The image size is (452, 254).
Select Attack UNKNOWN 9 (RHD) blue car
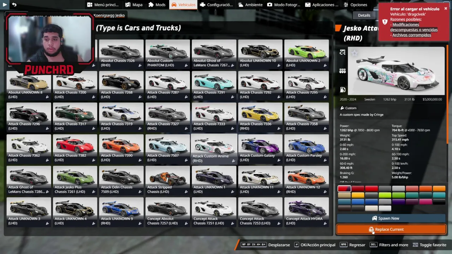(x=121, y=212)
